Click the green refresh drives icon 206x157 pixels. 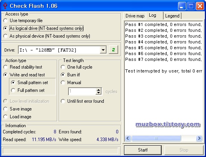pos(113,50)
